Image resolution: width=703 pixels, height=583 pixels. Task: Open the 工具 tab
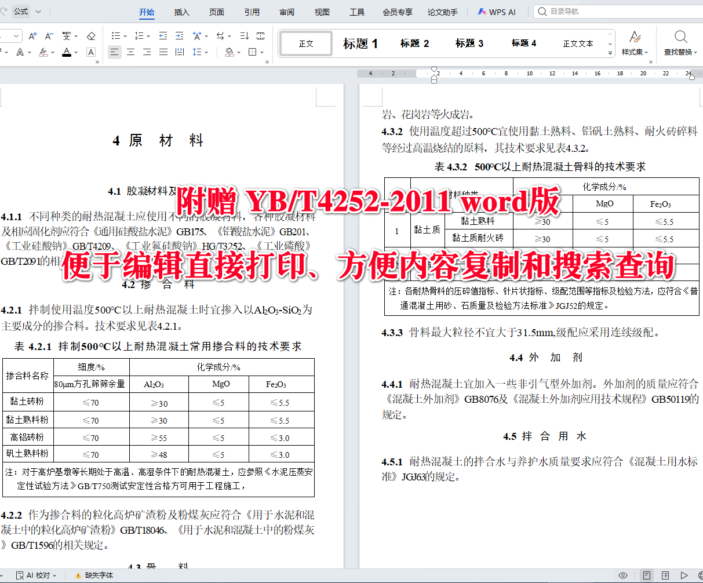pyautogui.click(x=357, y=12)
